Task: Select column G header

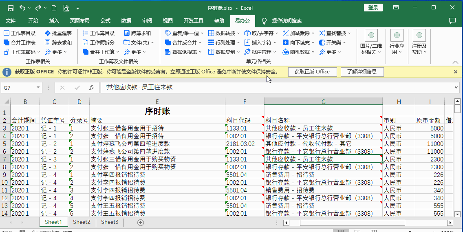Action: click(323, 102)
